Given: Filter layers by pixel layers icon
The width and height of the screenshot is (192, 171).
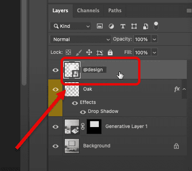Looking at the screenshot, I should [x=100, y=26].
